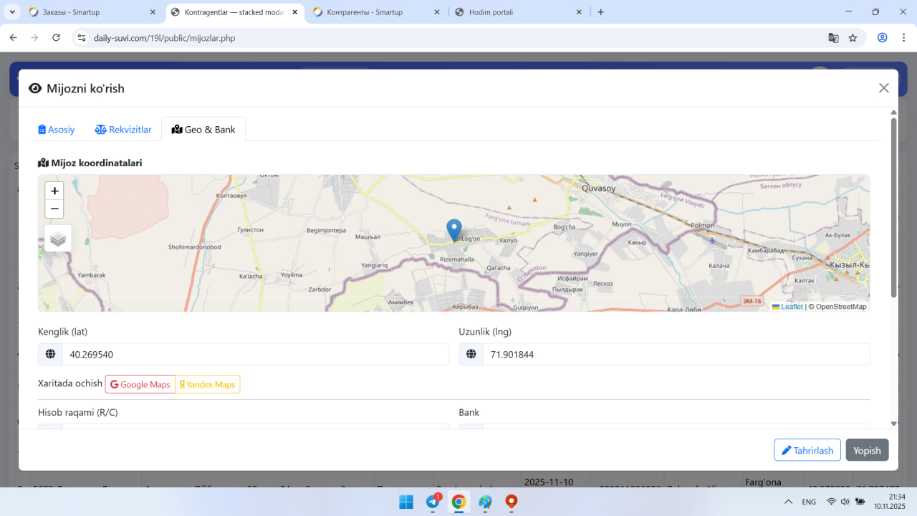Image resolution: width=917 pixels, height=516 pixels.
Task: Click the Uzunlik (lng) field
Action: pyautogui.click(x=675, y=354)
